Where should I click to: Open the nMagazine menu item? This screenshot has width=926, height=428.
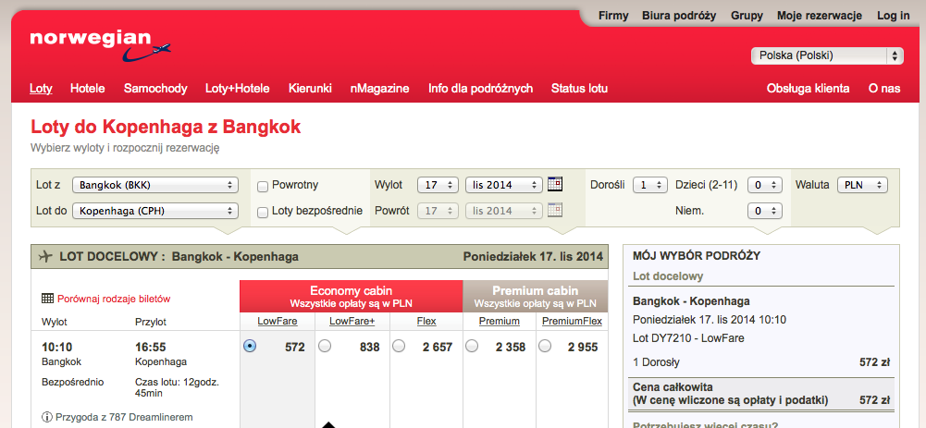[x=379, y=89]
